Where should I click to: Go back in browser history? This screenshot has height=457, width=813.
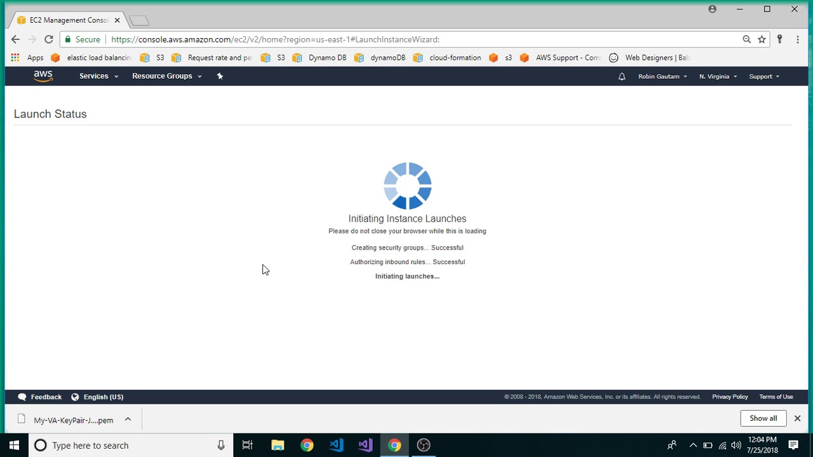coord(15,39)
